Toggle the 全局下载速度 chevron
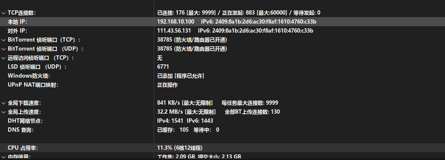This screenshot has width=445, height=160. (x=3, y=103)
